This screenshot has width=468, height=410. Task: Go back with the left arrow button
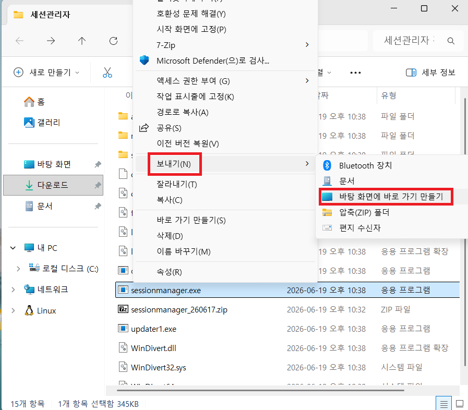[x=19, y=41]
